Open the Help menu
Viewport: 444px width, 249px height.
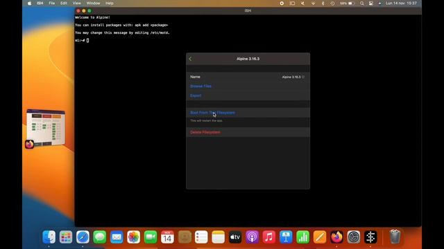[110, 3]
